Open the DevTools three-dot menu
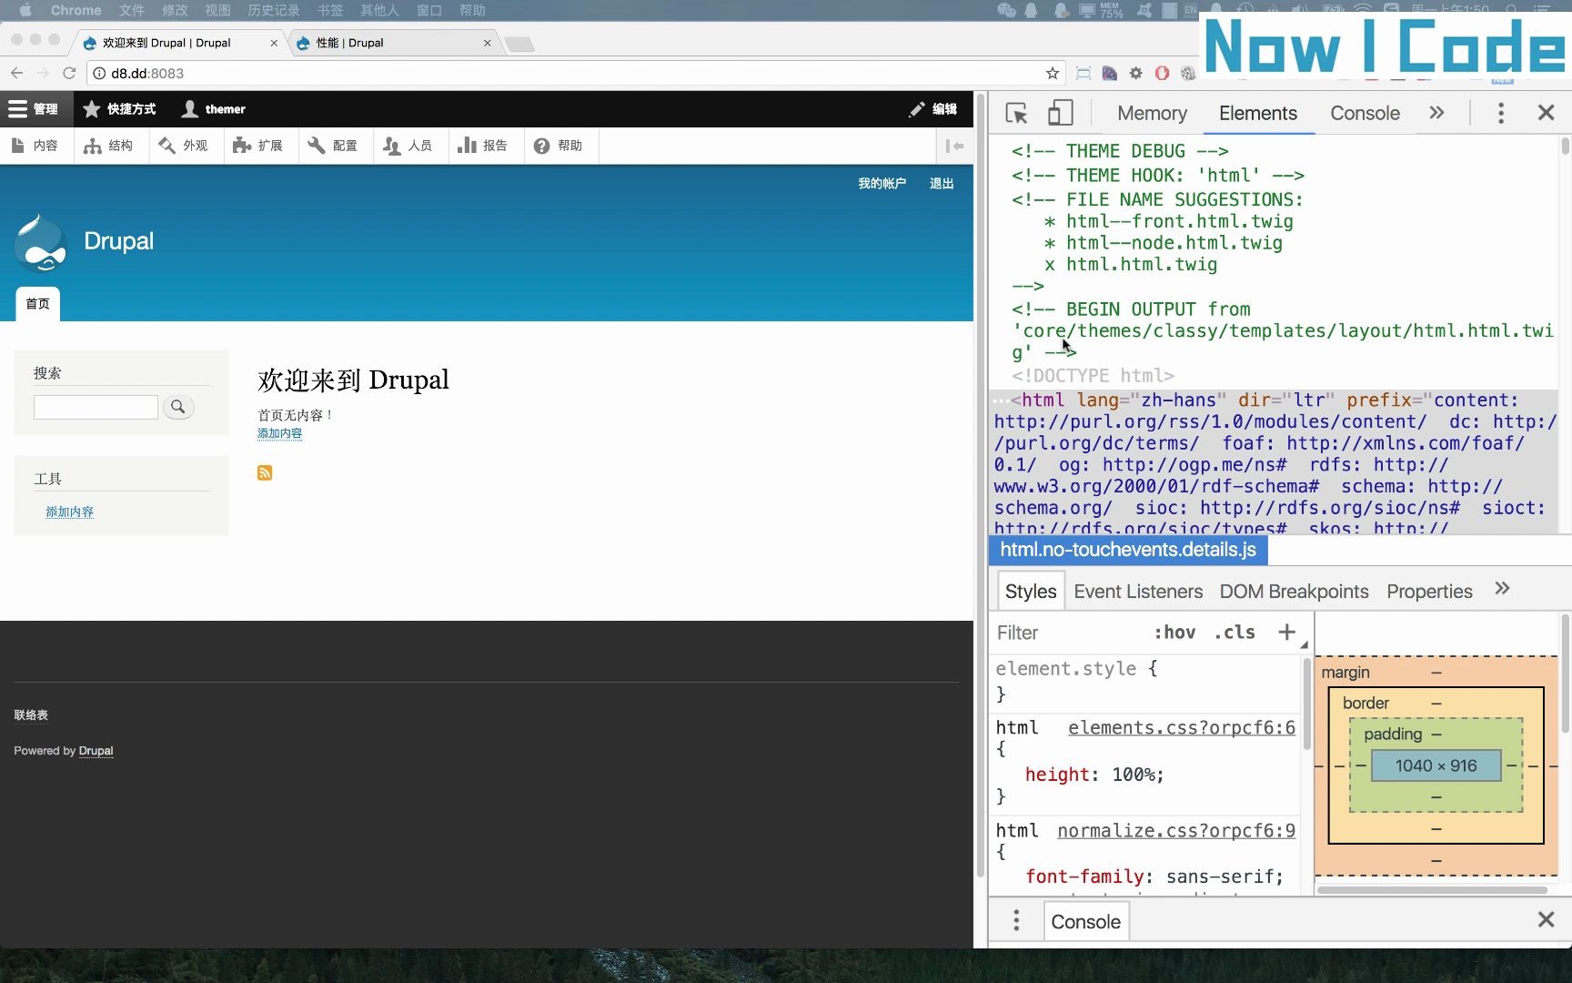This screenshot has width=1572, height=983. [x=1500, y=112]
